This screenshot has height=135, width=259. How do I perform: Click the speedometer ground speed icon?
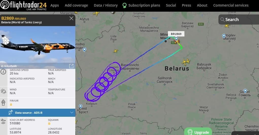(3, 72)
